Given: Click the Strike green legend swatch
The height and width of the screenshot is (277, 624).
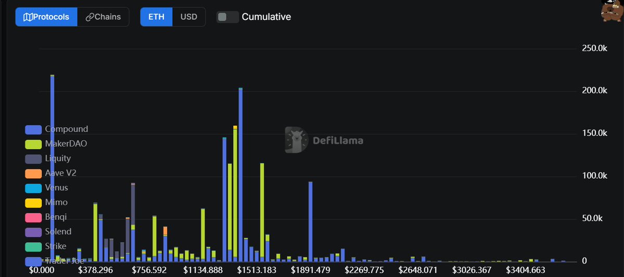Looking at the screenshot, I should click(33, 247).
